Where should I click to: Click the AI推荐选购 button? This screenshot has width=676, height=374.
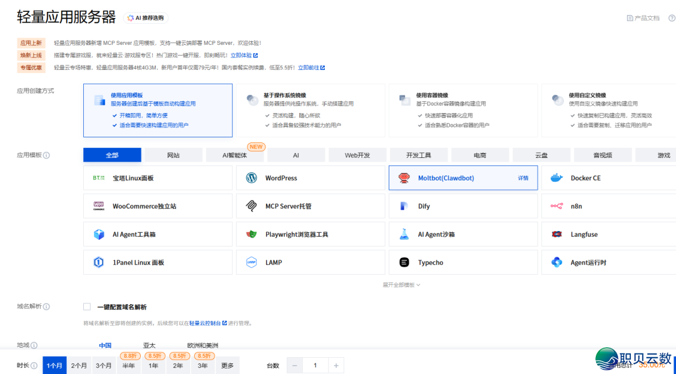pos(144,17)
